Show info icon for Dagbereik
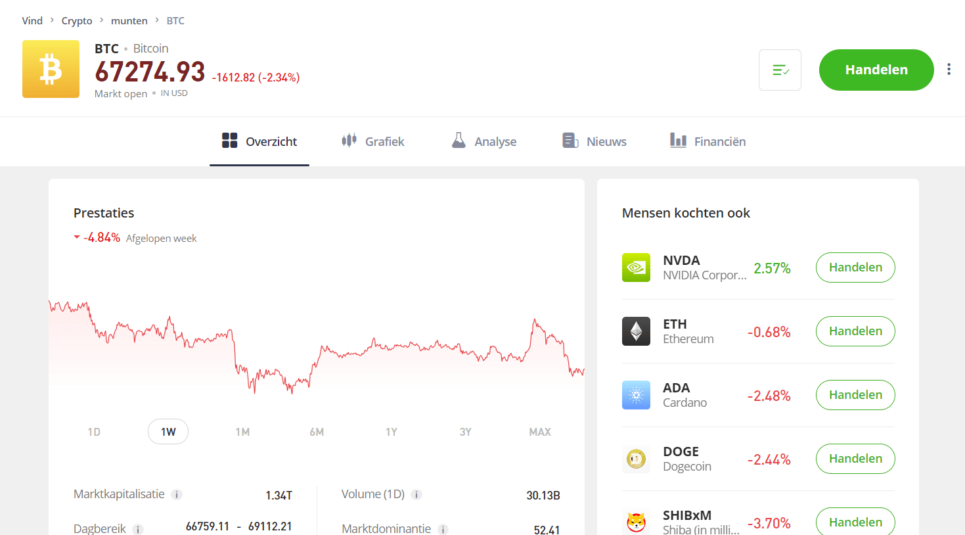This screenshot has height=535, width=965. pyautogui.click(x=138, y=529)
